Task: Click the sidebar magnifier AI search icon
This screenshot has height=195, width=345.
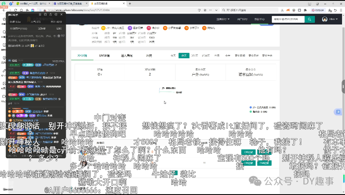Action: pos(4,32)
